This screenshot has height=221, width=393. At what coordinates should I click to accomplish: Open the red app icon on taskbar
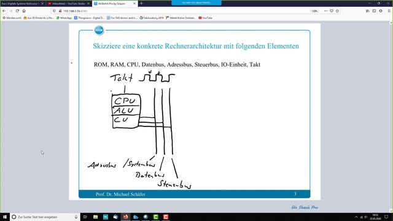tap(166, 217)
